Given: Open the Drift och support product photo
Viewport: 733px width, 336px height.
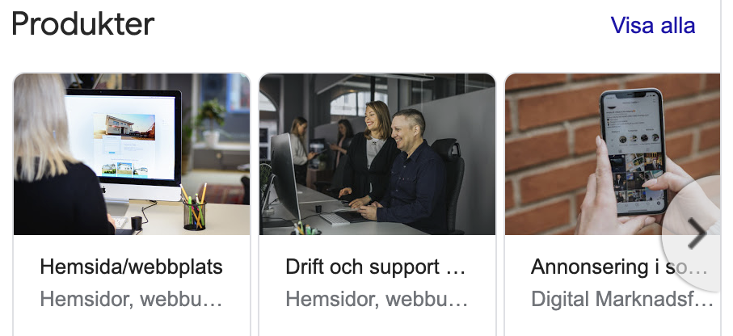Looking at the screenshot, I should [377, 153].
